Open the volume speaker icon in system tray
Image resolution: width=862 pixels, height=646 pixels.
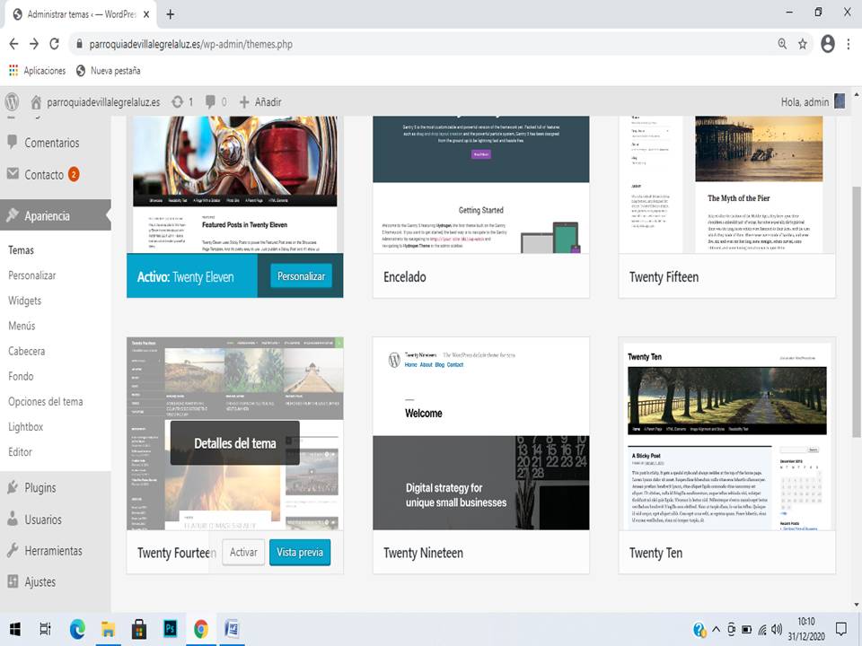[777, 630]
